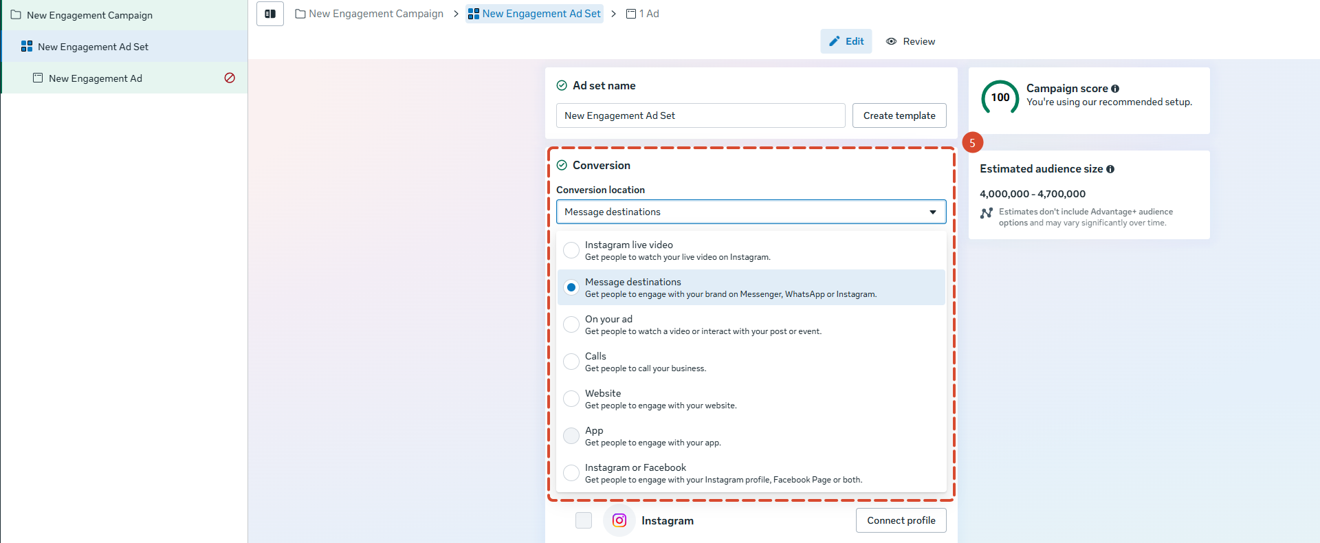1320x543 pixels.
Task: Click the red blocked status icon on New Engagement Ad
Action: coord(230,78)
